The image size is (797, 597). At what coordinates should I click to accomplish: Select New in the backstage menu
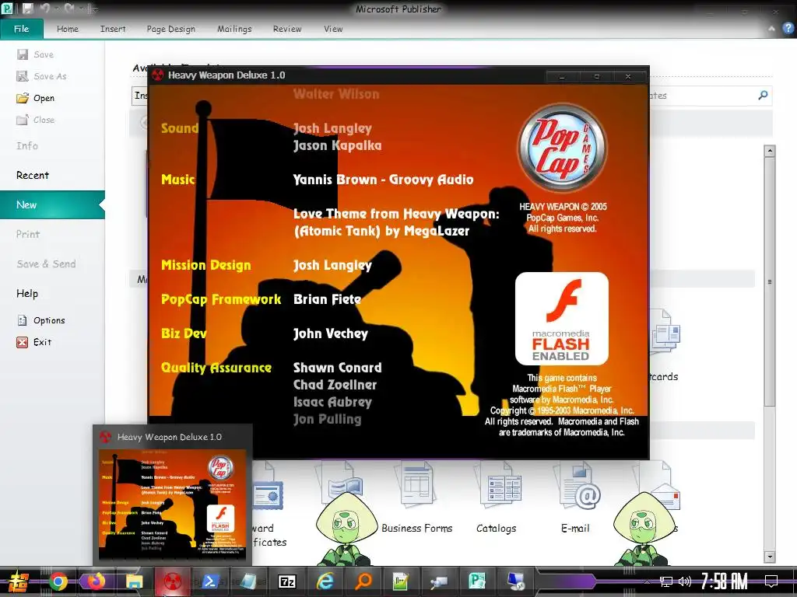click(52, 204)
